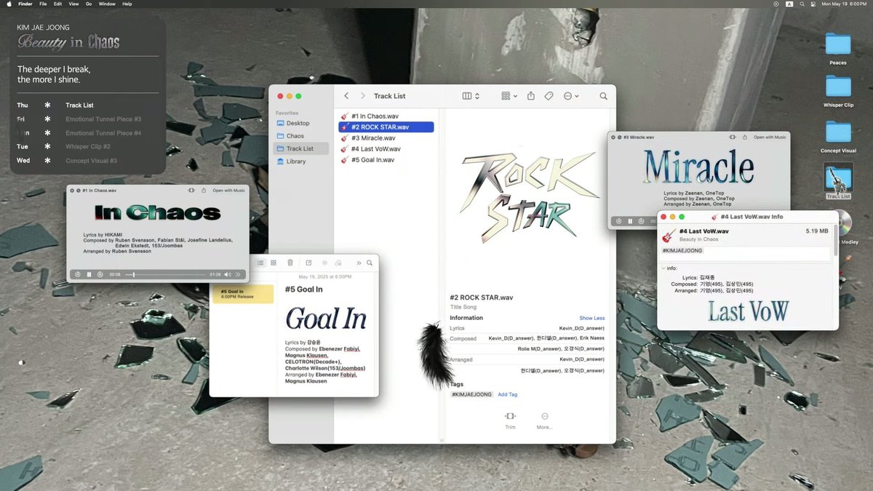The height and width of the screenshot is (491, 873).
Task: Delete note with trash icon
Action: click(290, 263)
